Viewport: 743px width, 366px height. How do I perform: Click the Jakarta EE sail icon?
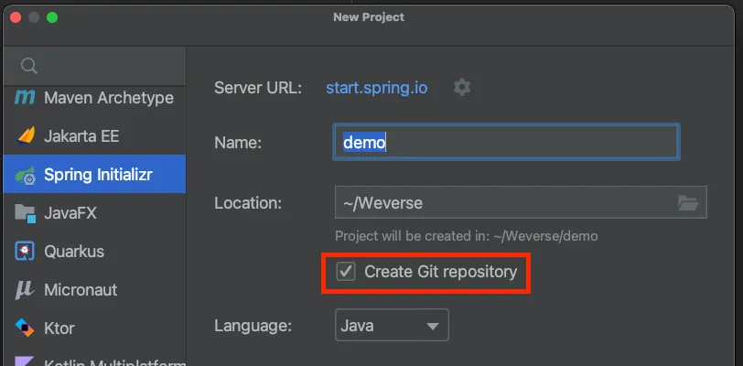point(26,136)
